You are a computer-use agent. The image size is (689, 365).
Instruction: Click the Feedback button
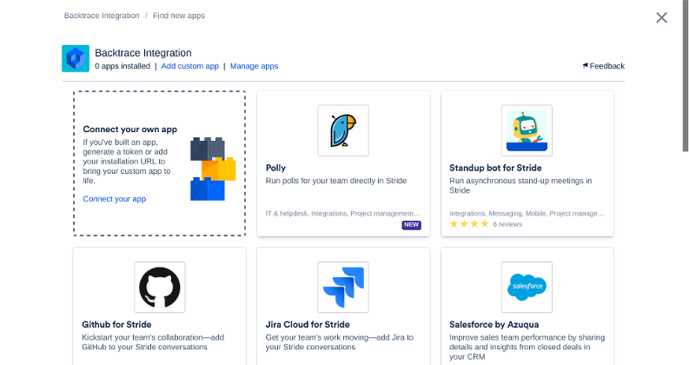[606, 66]
